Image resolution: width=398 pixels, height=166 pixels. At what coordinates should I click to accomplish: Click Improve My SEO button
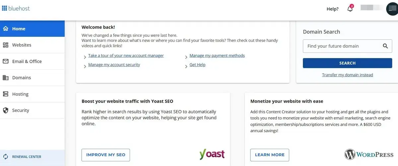(x=106, y=155)
